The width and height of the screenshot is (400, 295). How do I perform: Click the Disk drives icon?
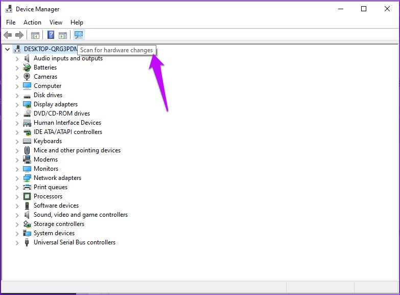point(27,96)
